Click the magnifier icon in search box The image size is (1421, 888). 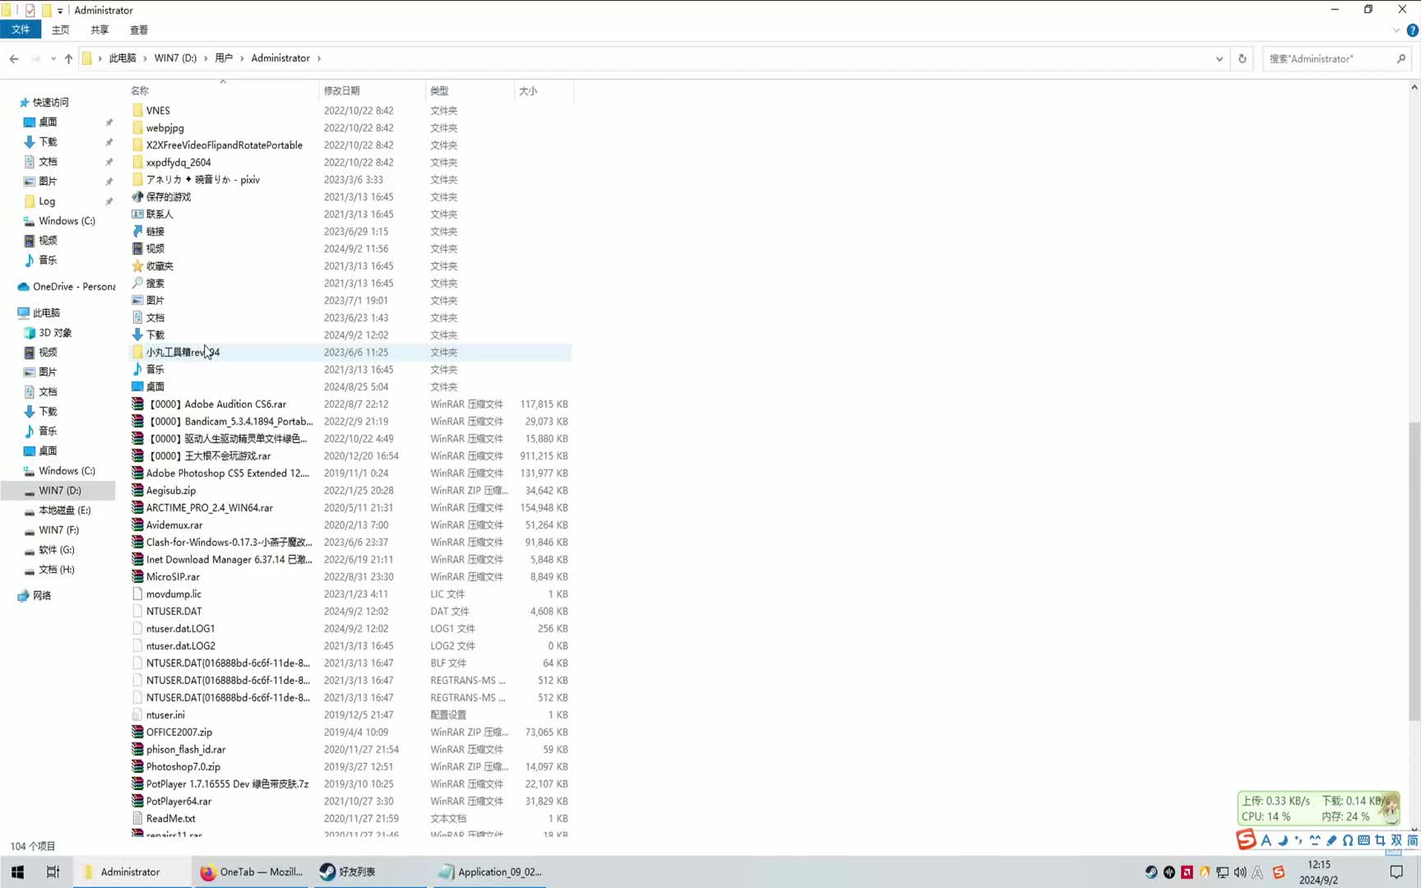(x=1400, y=58)
